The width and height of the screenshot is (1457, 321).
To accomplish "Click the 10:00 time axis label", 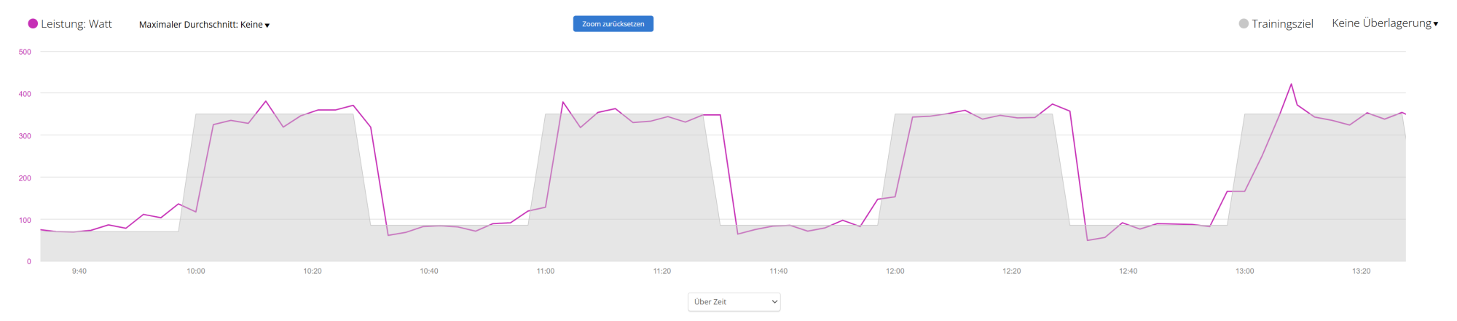I will 196,271.
